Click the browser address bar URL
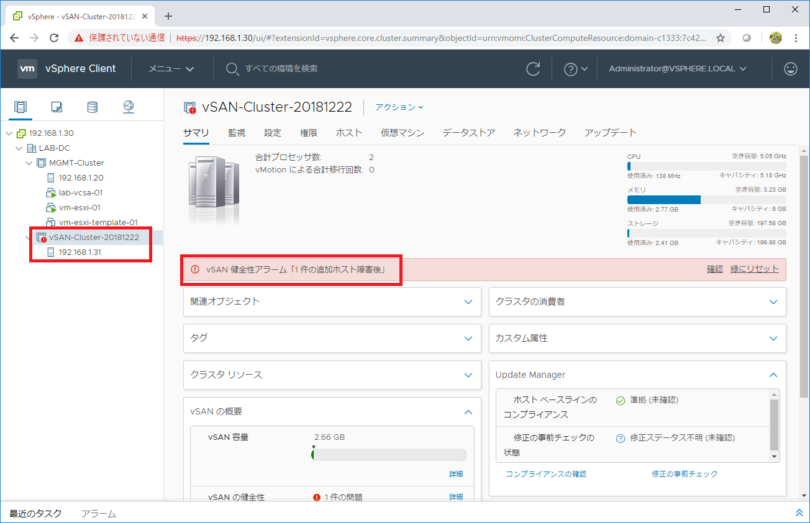Screen dimensions: 810x523 pyautogui.click(x=441, y=38)
